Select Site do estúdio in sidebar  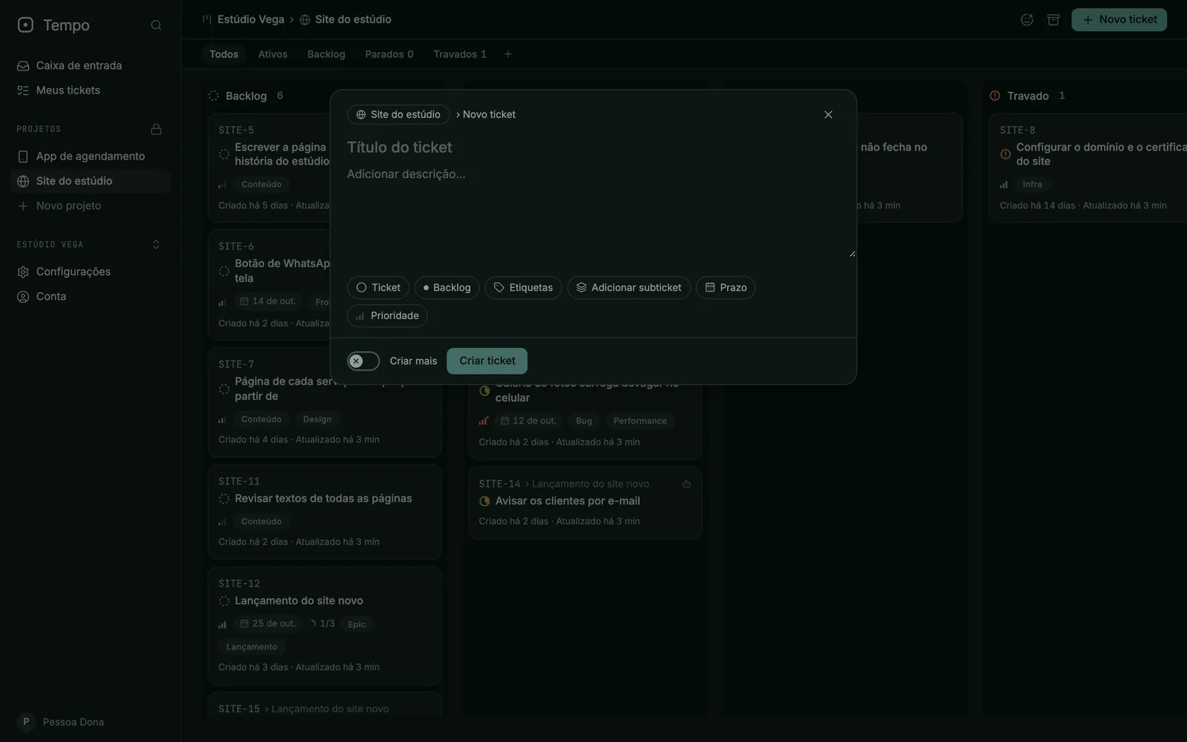pos(91,181)
